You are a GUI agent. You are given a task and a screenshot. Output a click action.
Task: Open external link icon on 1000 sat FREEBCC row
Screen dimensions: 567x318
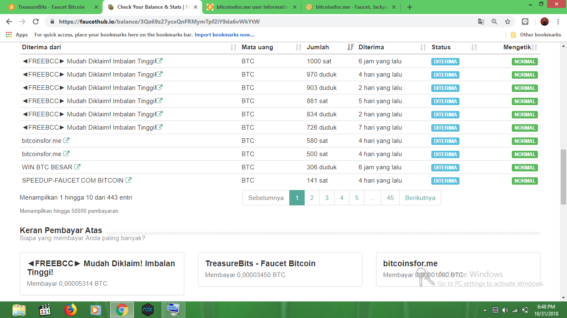click(x=160, y=61)
